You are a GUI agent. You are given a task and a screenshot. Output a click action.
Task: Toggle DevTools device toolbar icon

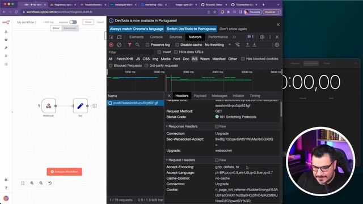point(119,37)
